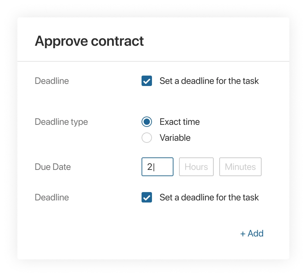Select the Variable deadline type

pyautogui.click(x=147, y=138)
